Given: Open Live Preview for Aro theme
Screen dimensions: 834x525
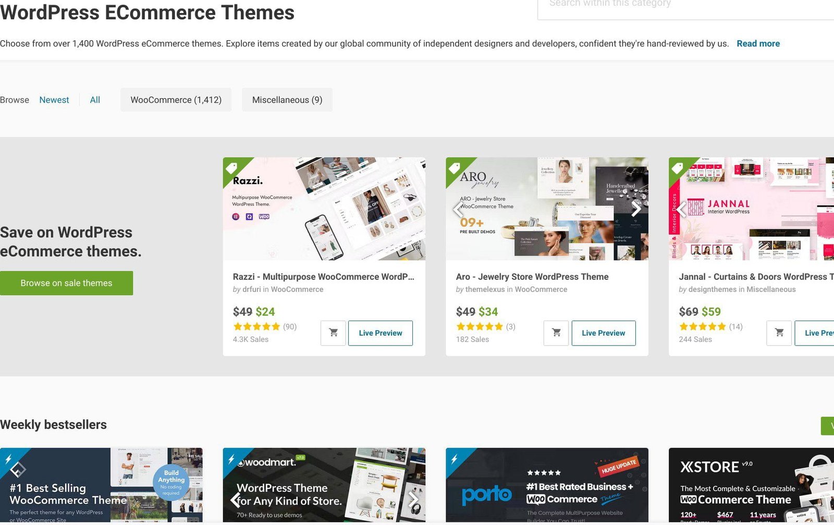Looking at the screenshot, I should pos(604,333).
